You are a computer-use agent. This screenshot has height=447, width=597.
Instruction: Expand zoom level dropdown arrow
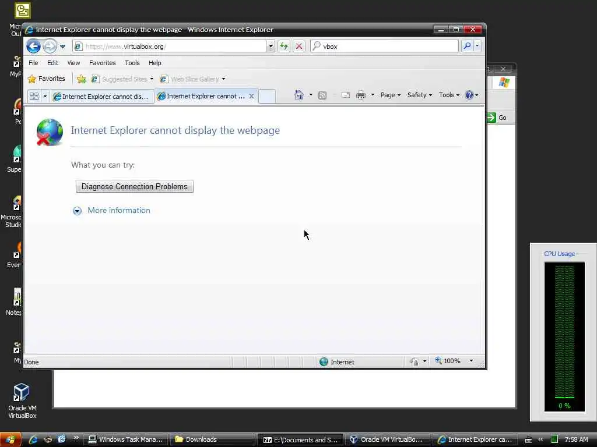(x=471, y=361)
